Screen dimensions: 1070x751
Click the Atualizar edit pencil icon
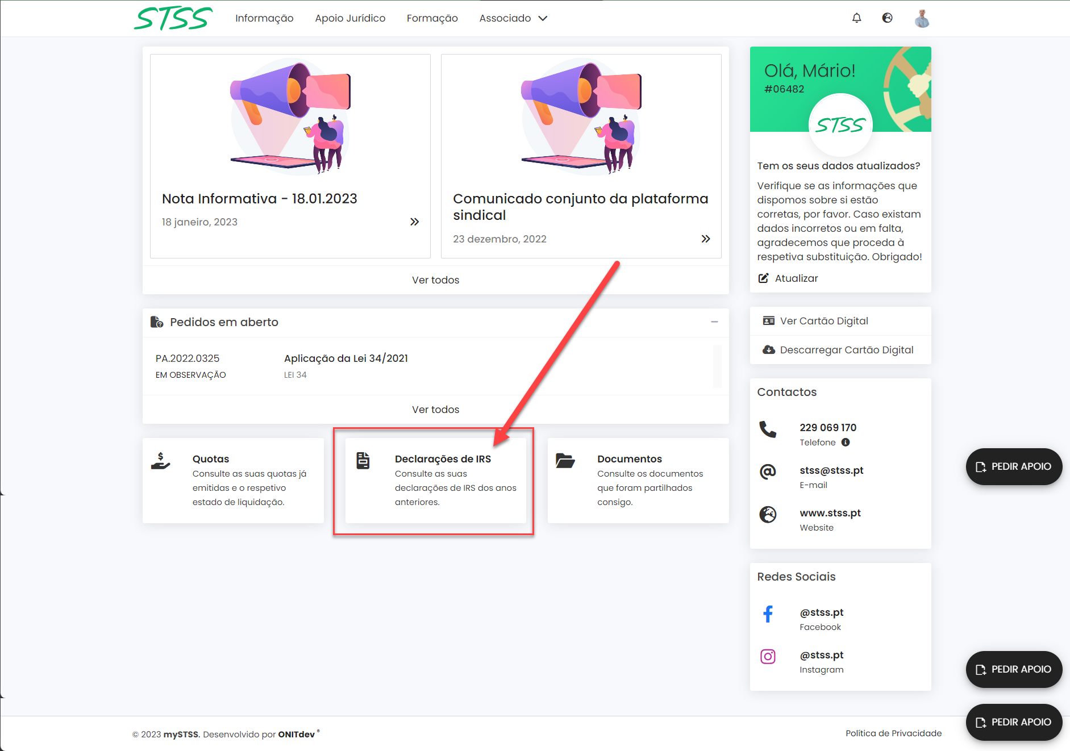pyautogui.click(x=763, y=278)
